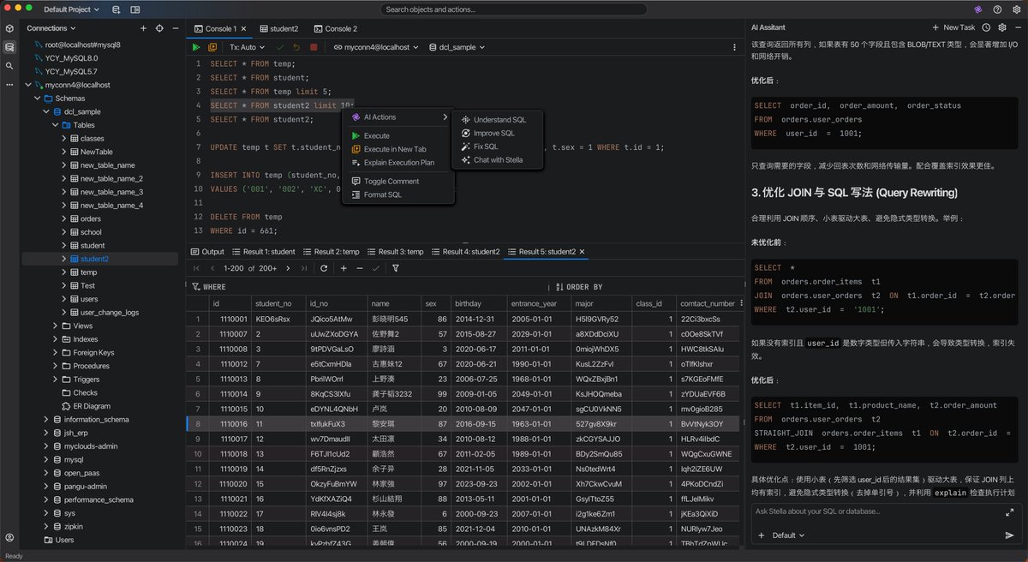Choose Execute from the context menu
This screenshot has width=1028, height=562.
pos(398,135)
